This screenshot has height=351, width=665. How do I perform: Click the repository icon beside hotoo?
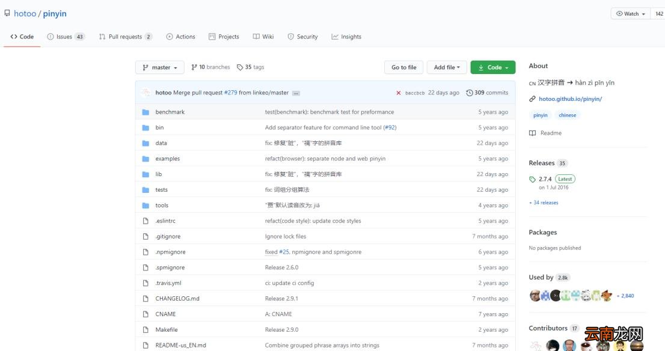7,14
